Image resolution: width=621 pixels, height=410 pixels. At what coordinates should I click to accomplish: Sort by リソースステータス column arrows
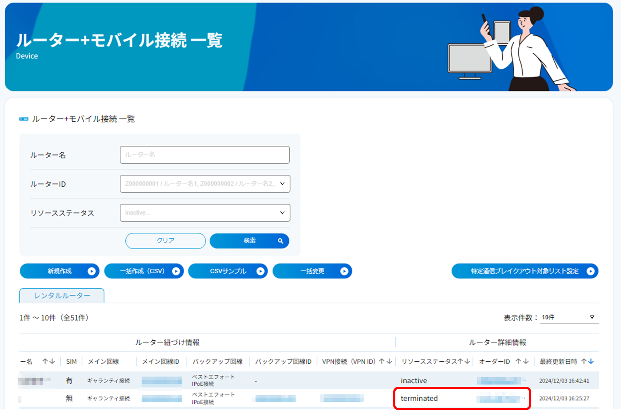(x=464, y=361)
